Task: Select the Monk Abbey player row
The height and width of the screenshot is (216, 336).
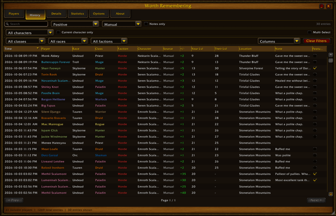Action: click(165, 56)
